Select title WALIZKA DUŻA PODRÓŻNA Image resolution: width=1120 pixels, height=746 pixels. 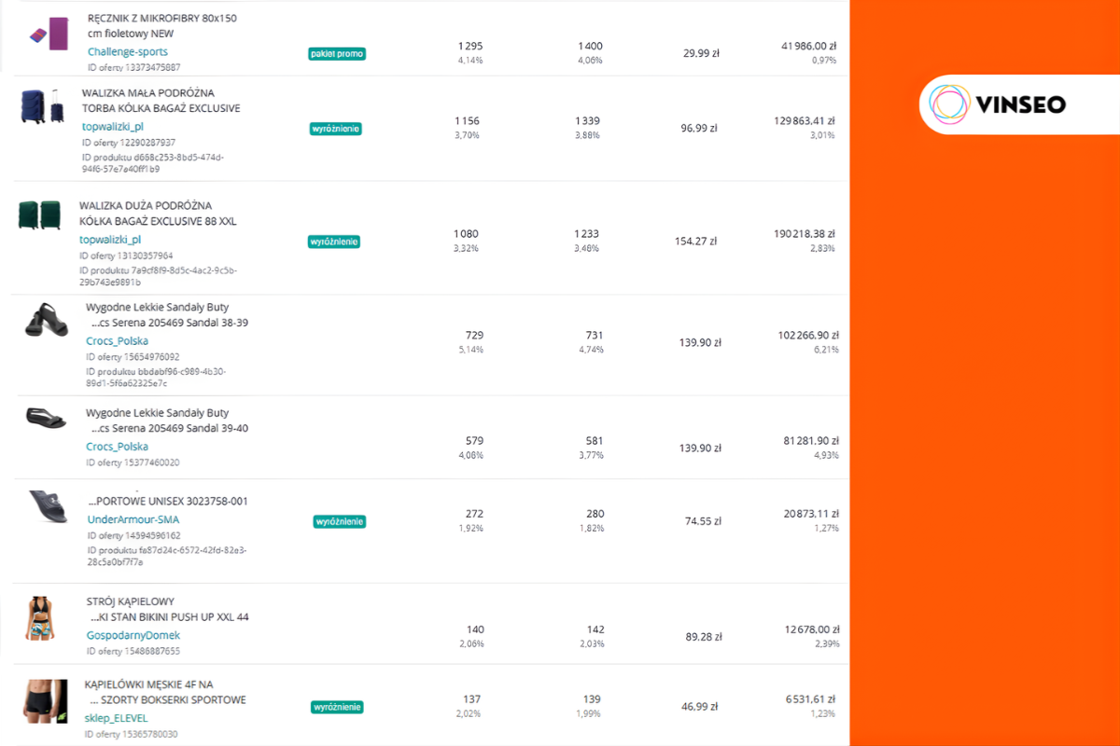coord(159,213)
